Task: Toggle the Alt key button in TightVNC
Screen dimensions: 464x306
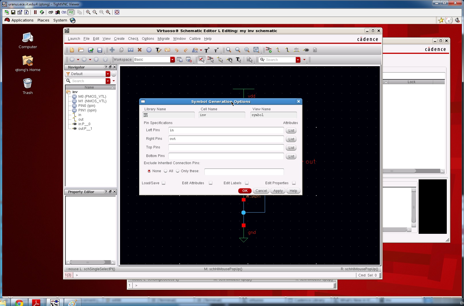Action: (x=71, y=12)
